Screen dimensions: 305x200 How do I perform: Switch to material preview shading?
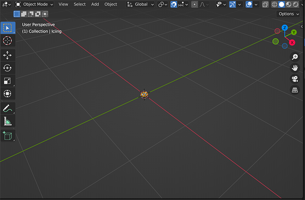288,4
